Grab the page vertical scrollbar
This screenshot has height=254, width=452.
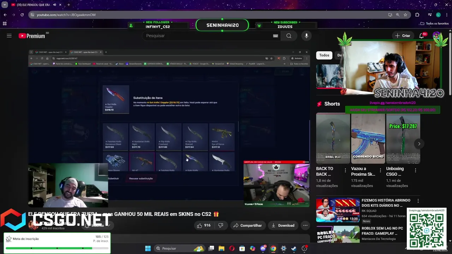pos(450,64)
